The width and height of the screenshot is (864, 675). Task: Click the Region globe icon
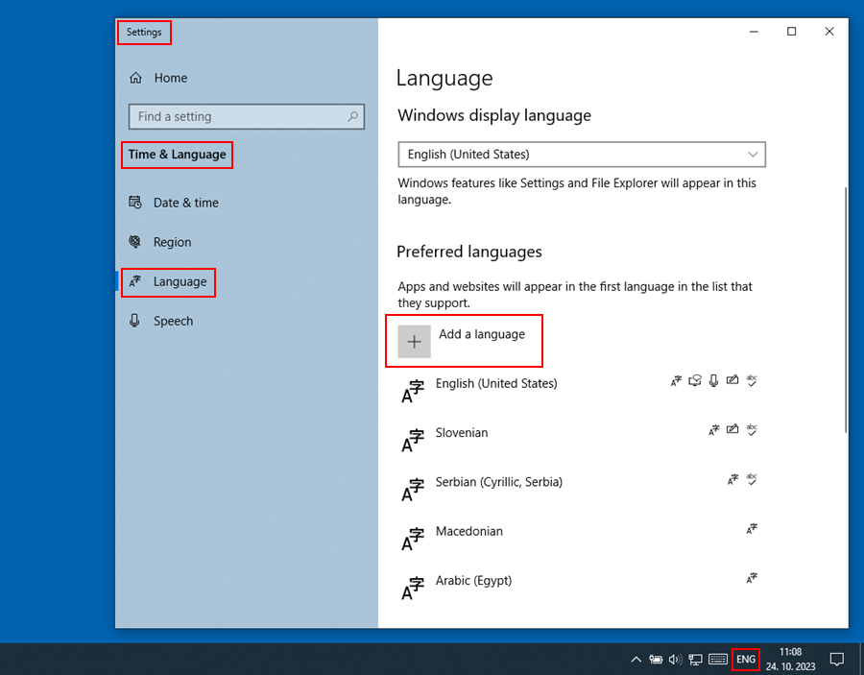[x=135, y=241]
